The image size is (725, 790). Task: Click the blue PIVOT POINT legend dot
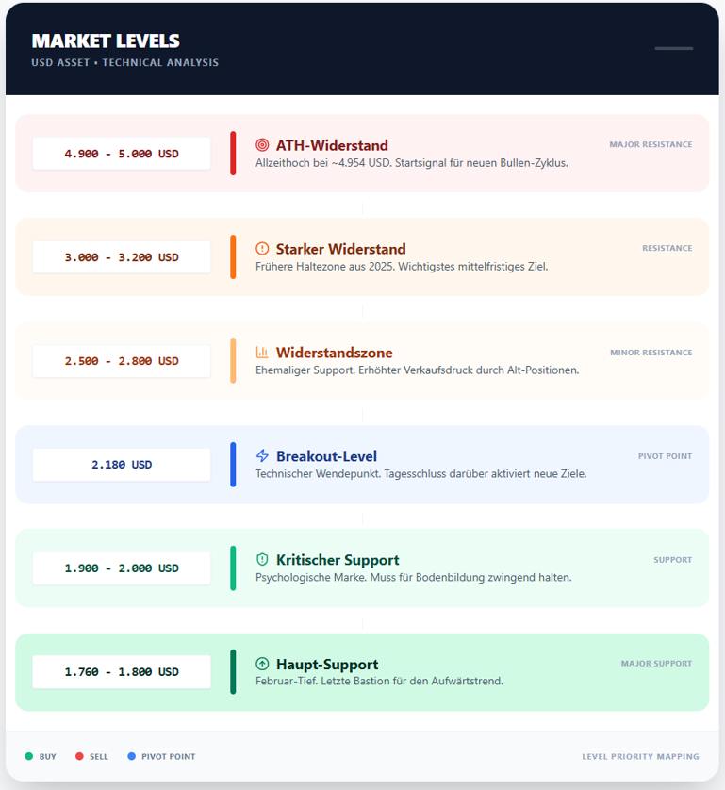tap(131, 756)
